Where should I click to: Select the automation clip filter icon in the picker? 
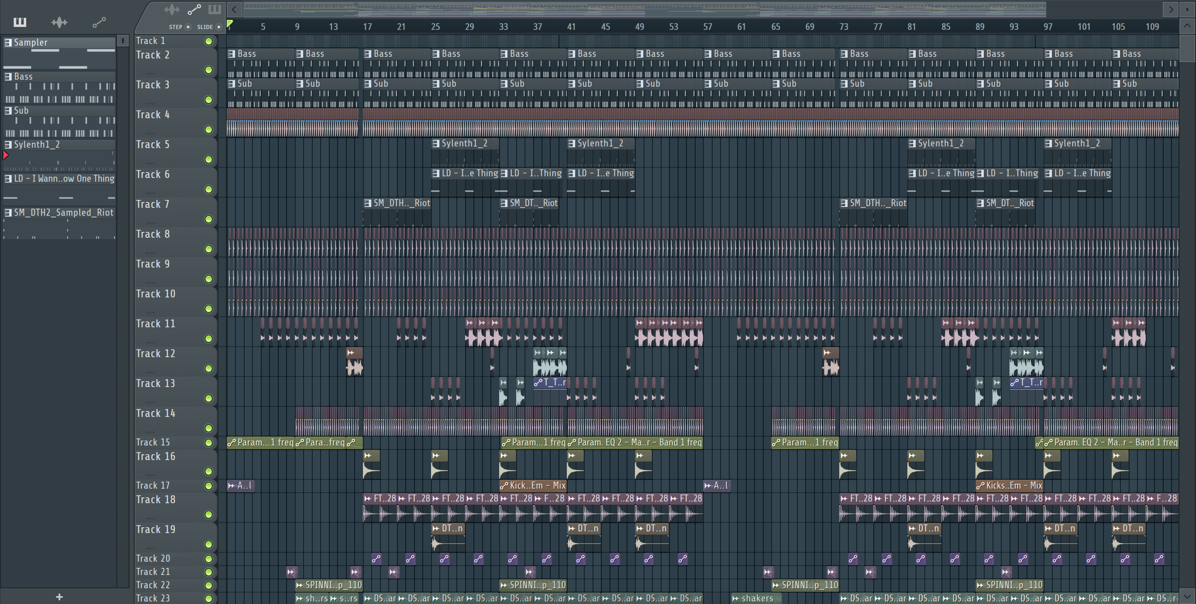[x=99, y=22]
